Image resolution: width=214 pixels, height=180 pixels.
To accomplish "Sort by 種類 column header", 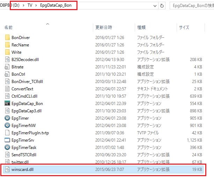I will (141, 28).
